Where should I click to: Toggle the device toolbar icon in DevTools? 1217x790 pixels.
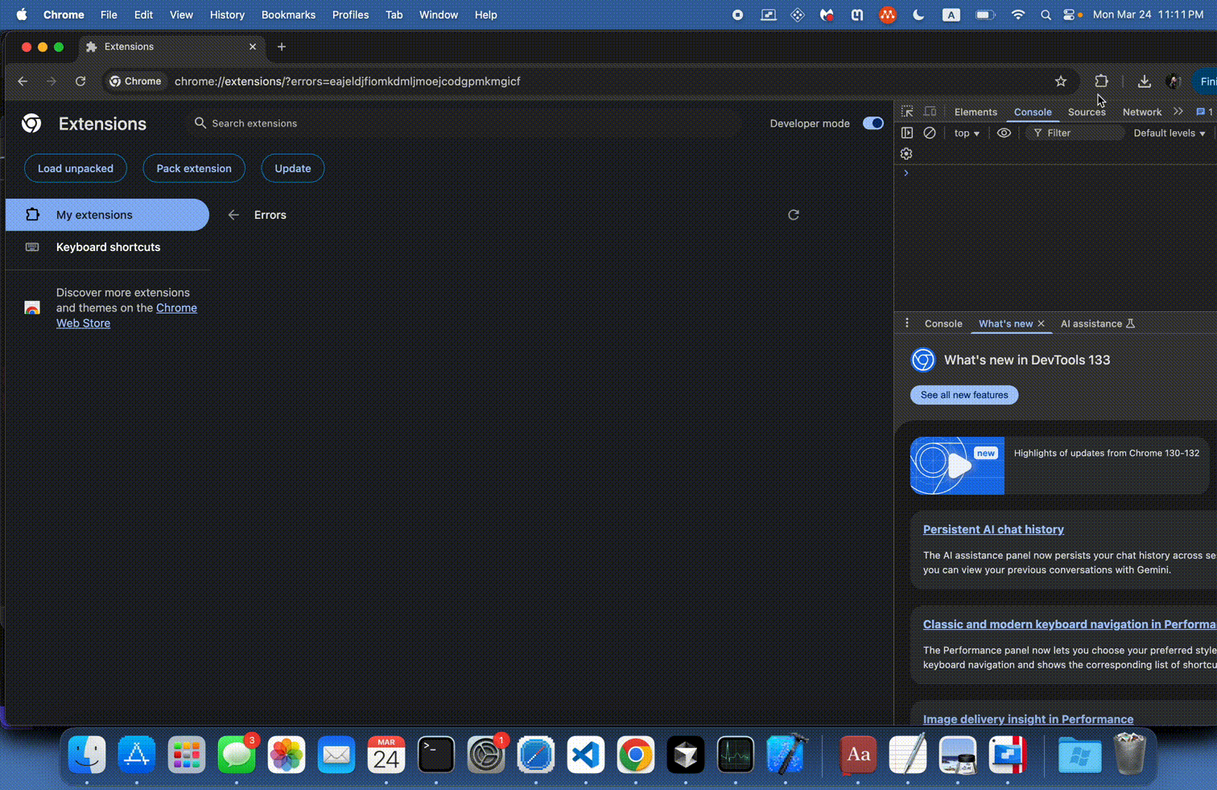pos(930,112)
